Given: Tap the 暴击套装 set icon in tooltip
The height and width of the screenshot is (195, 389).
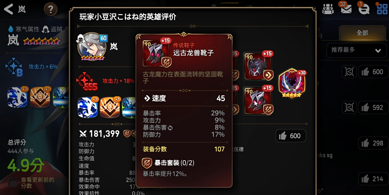Looking at the screenshot, I should point(147,163).
